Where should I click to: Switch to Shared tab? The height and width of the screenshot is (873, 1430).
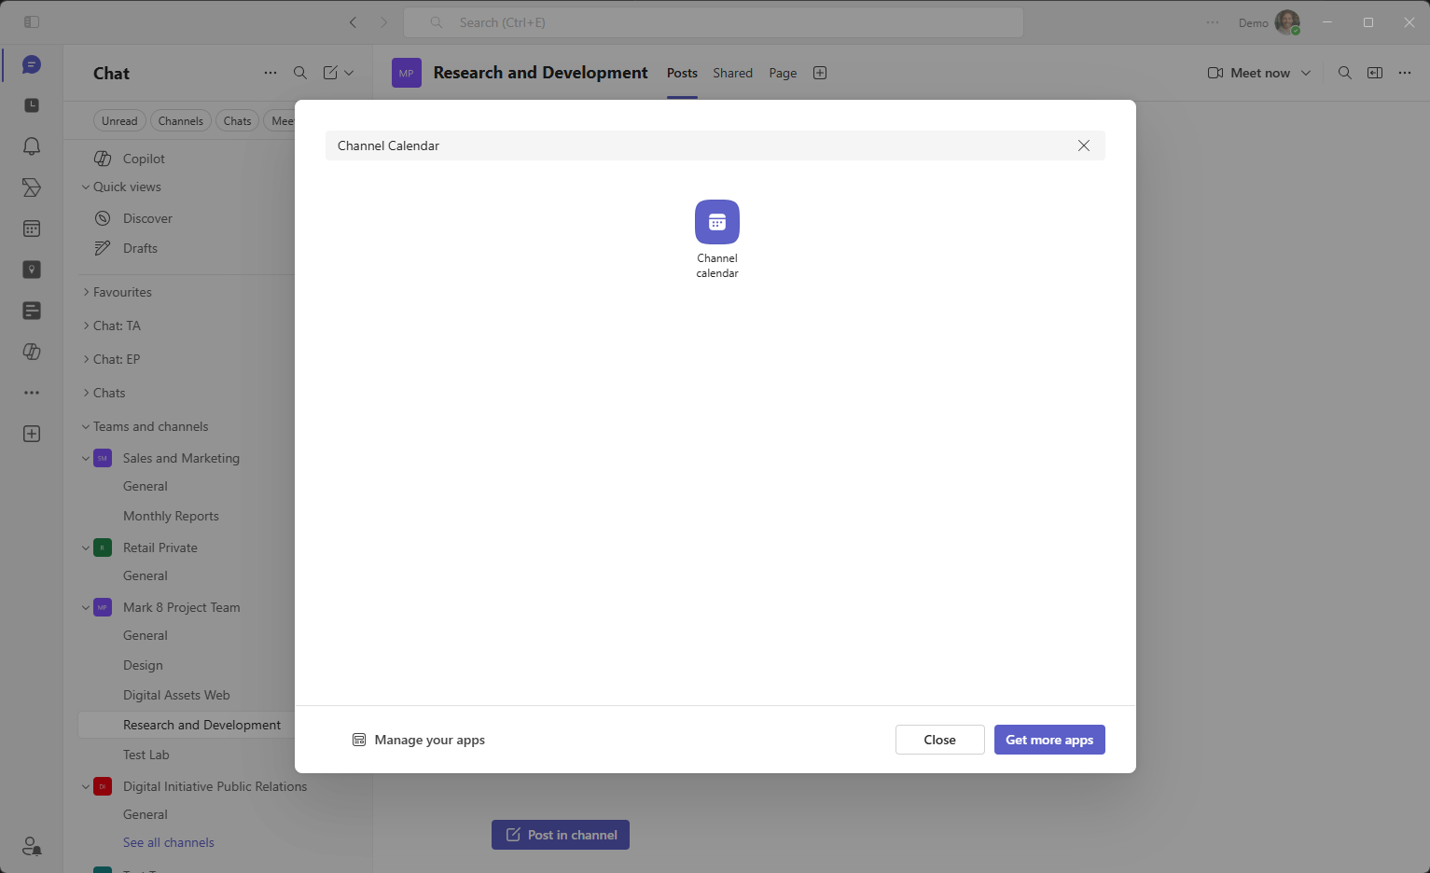732,73
